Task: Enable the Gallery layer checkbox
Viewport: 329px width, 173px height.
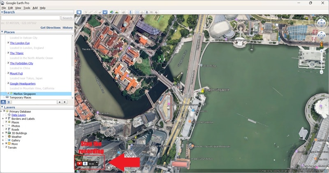Action: (6, 140)
